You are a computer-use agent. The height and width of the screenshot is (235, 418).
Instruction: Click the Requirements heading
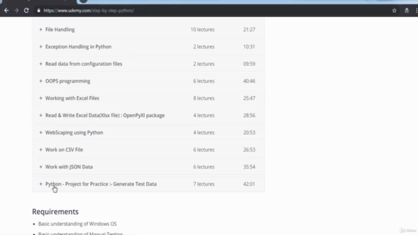tap(55, 211)
